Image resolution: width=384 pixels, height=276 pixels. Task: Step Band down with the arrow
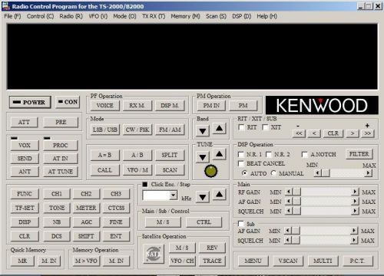point(203,131)
